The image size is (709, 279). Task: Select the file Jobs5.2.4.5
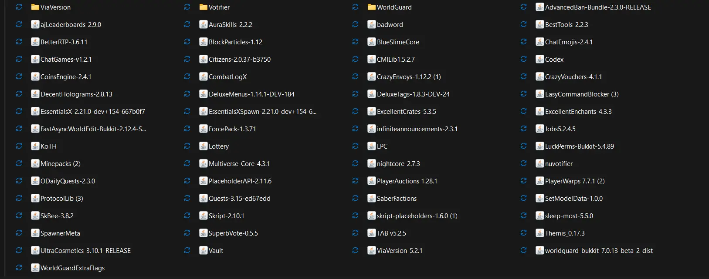tap(560, 129)
